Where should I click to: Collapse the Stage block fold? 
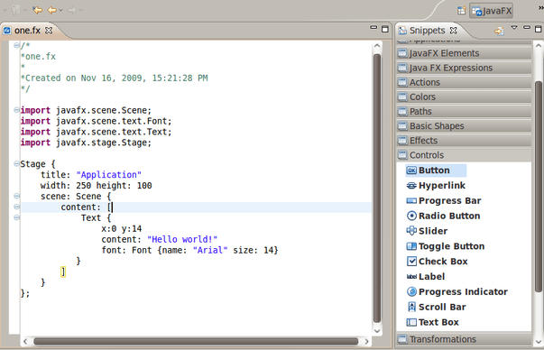[x=16, y=163]
